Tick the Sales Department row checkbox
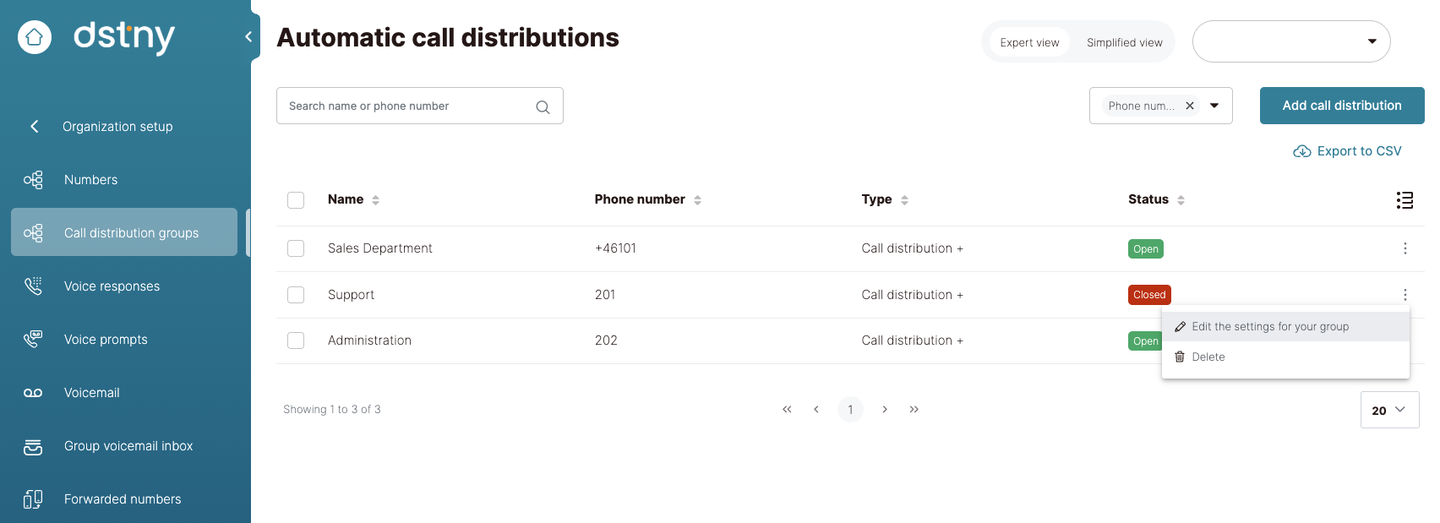Image resolution: width=1440 pixels, height=523 pixels. (296, 248)
